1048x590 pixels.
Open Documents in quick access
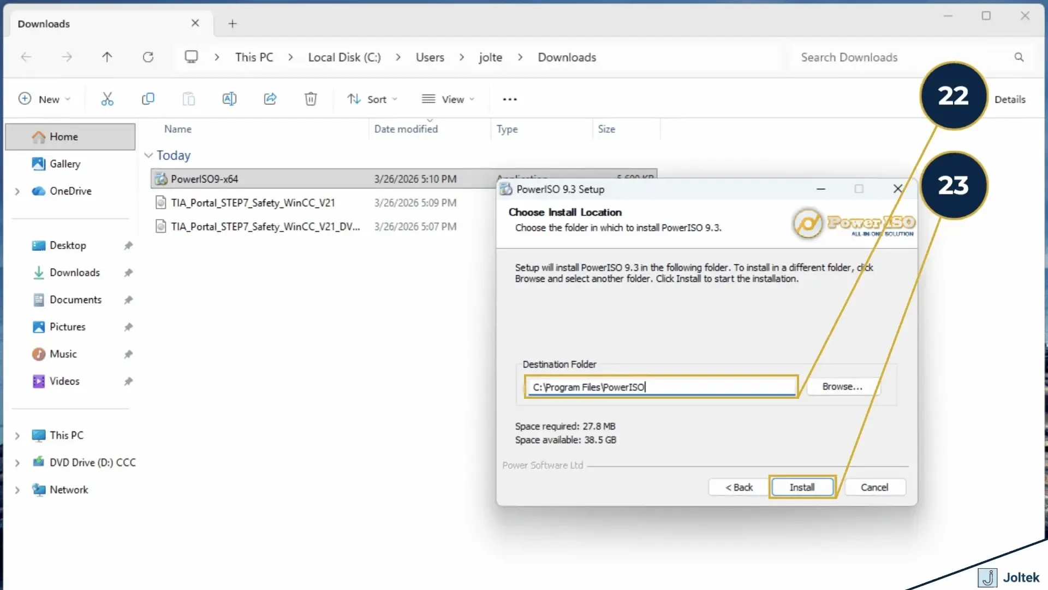(75, 299)
